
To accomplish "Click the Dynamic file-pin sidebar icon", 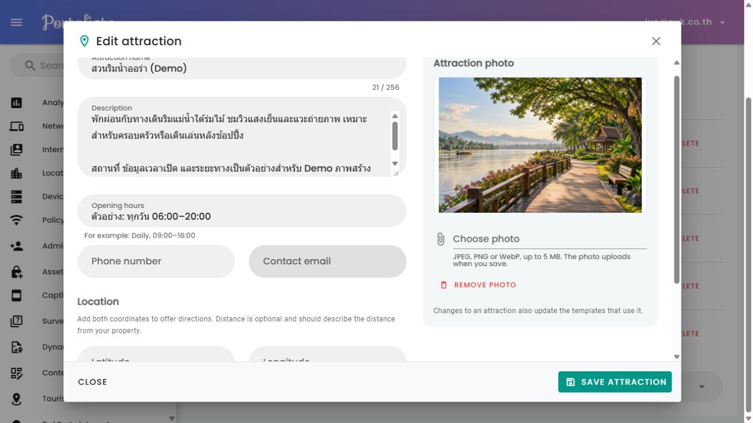I will [17, 347].
